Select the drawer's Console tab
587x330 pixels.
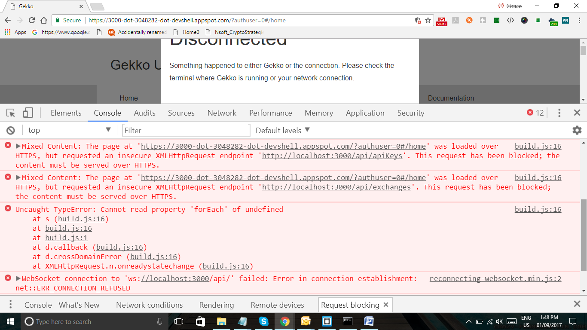(38, 305)
